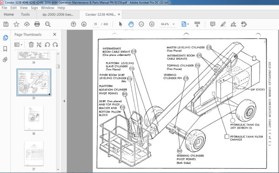Zoom out with the minus icon
This screenshot has width=279, height=173.
(141, 24)
